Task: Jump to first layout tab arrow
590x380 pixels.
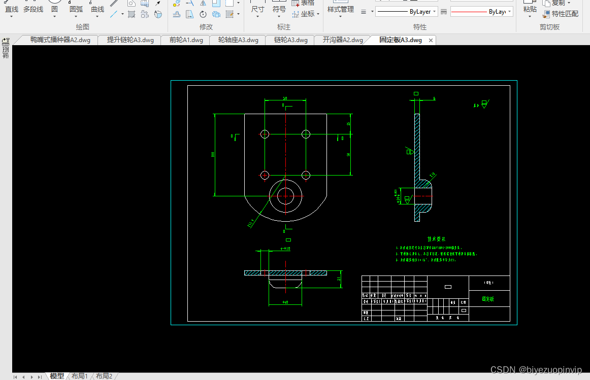Action: pyautogui.click(x=15, y=377)
